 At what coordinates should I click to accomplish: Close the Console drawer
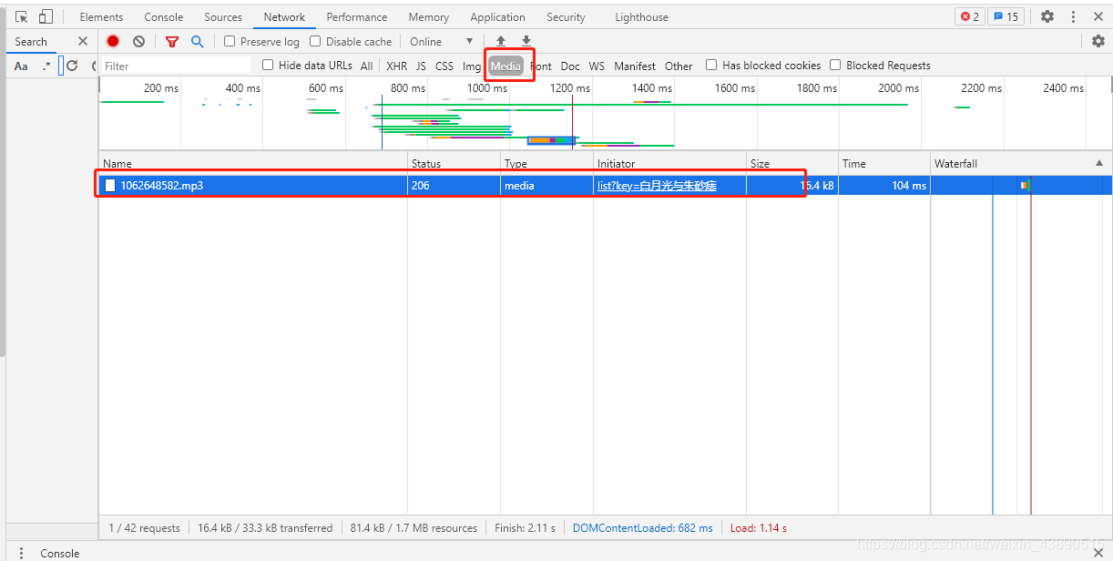click(x=1098, y=553)
